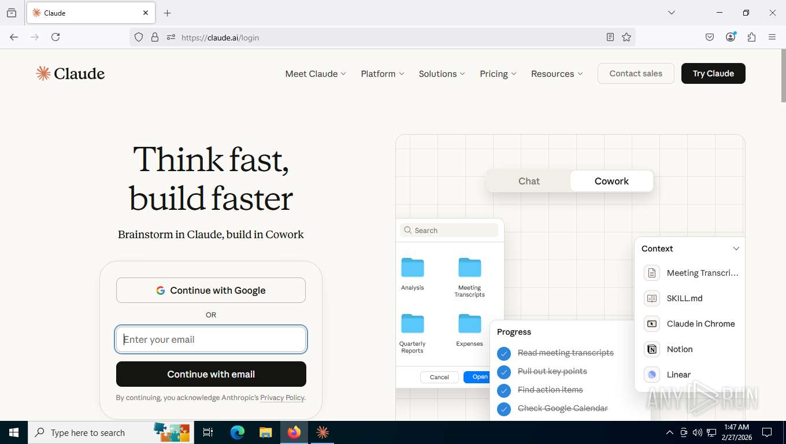
Task: Click Continue with Google button
Action: 211,290
